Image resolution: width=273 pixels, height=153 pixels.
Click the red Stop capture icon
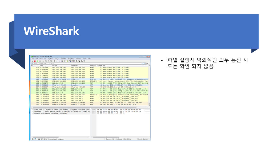35,61
